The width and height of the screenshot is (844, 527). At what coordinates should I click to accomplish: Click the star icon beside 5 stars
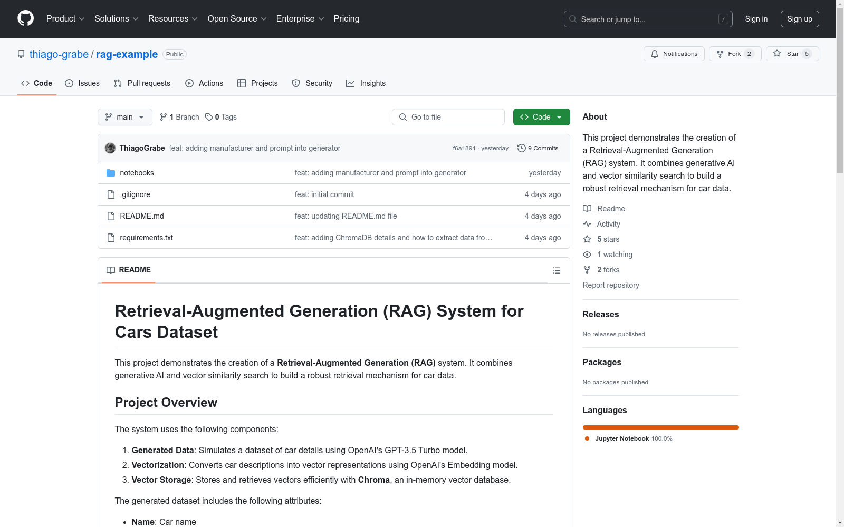[x=587, y=239]
